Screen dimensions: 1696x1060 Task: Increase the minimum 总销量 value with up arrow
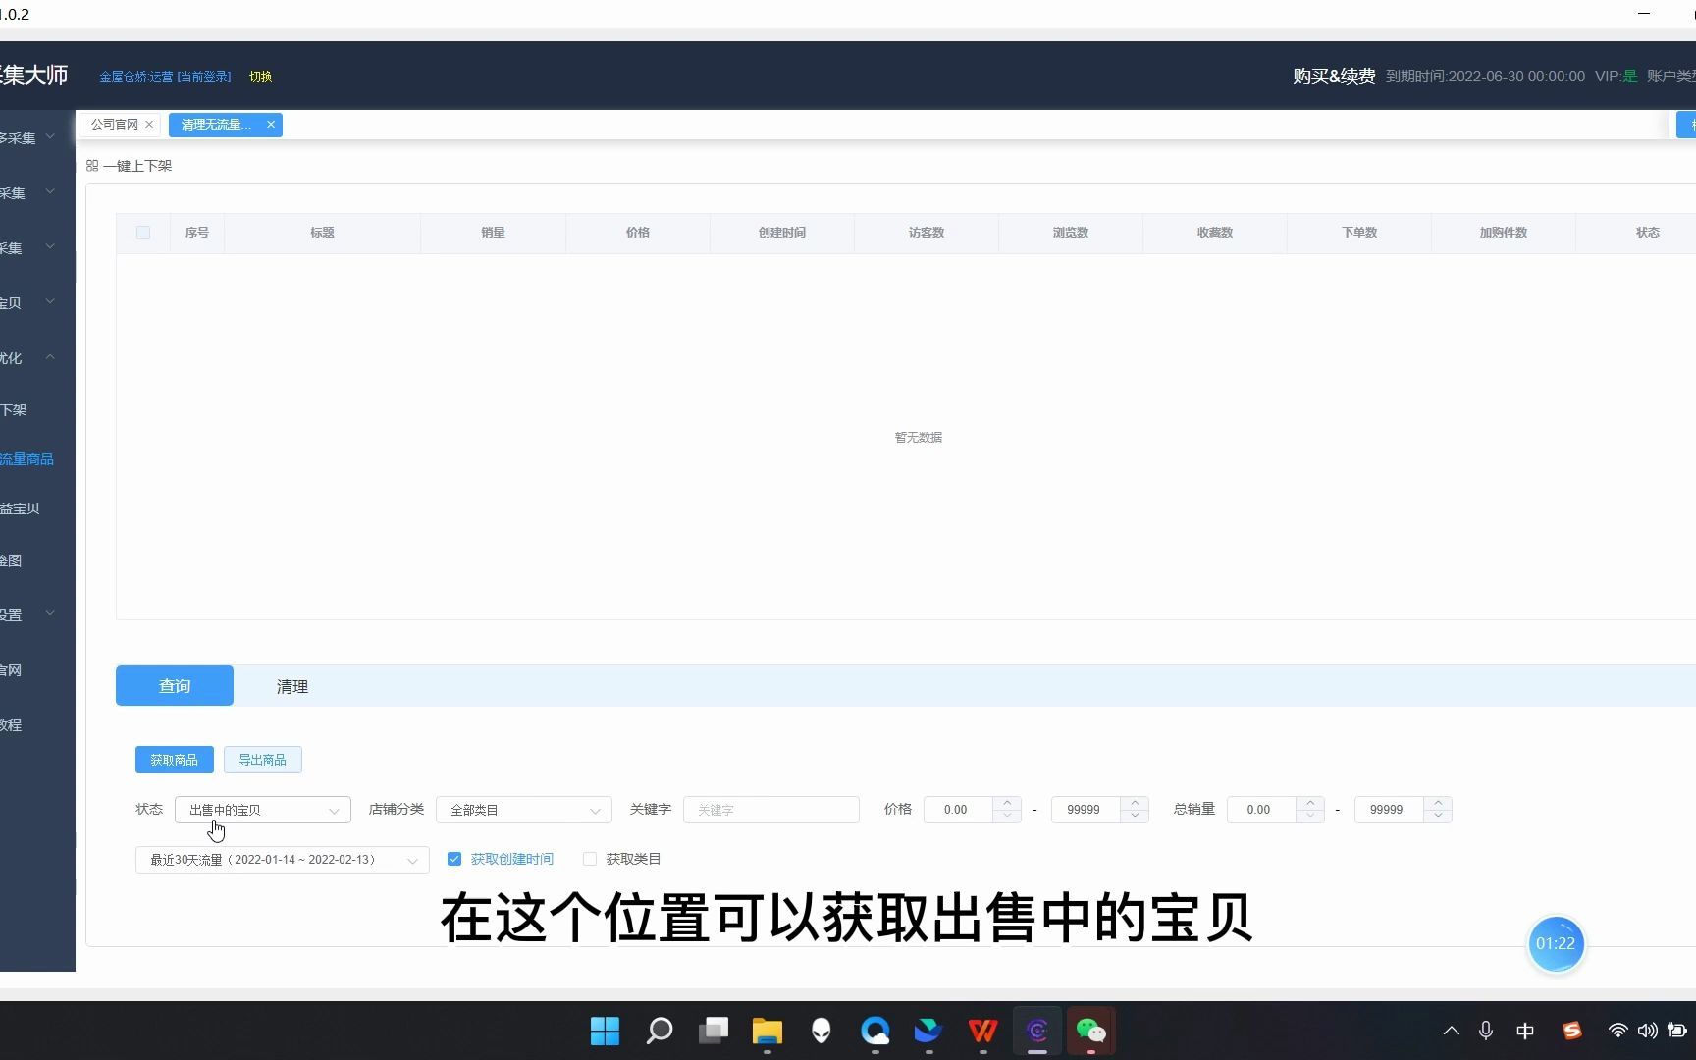(1310, 803)
